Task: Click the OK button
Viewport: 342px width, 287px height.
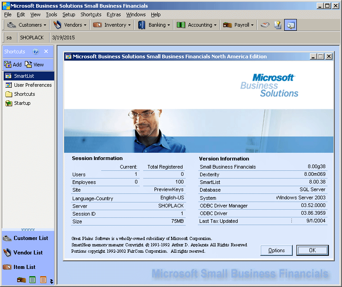Action: tap(312, 250)
